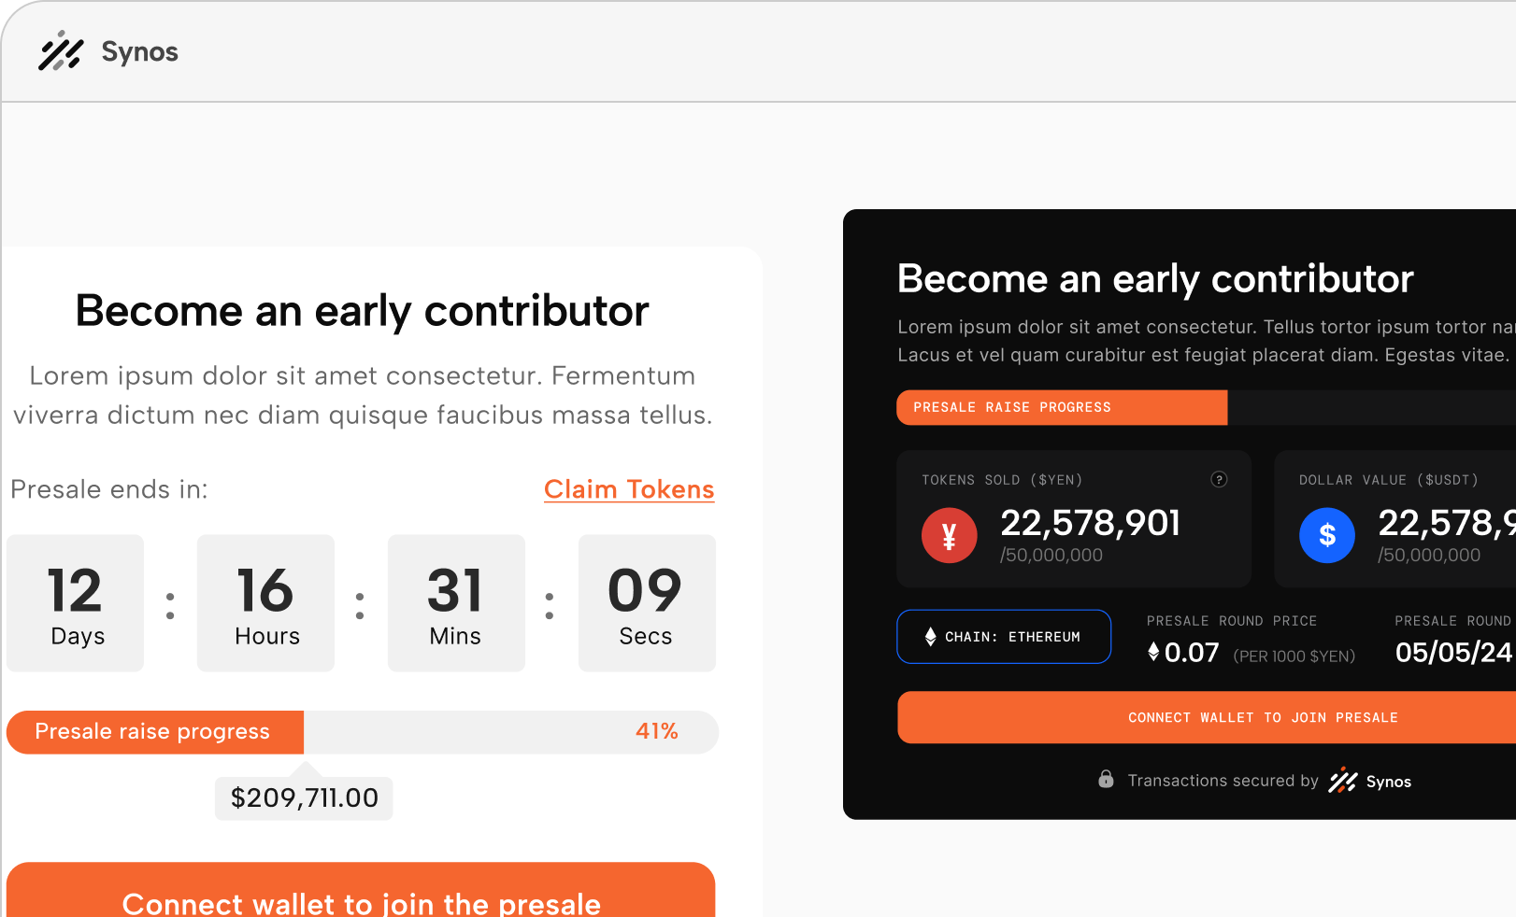The image size is (1516, 917).
Task: Click the Ethereum symbol beside 0.07 price
Action: [x=1153, y=652]
